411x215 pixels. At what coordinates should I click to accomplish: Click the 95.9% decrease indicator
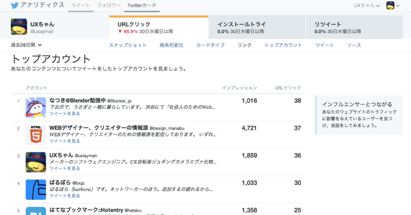[x=128, y=31]
